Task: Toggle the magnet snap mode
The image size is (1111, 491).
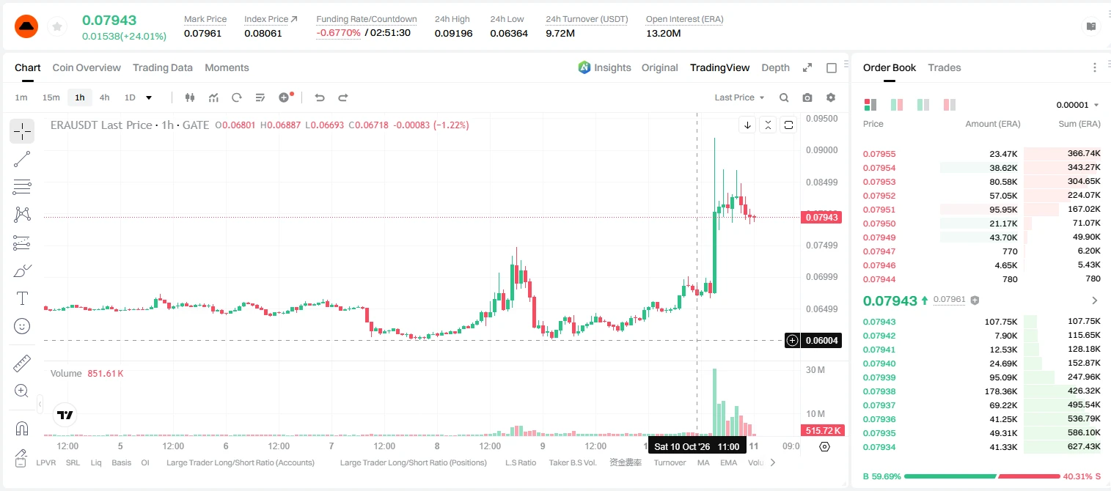Action: point(22,429)
